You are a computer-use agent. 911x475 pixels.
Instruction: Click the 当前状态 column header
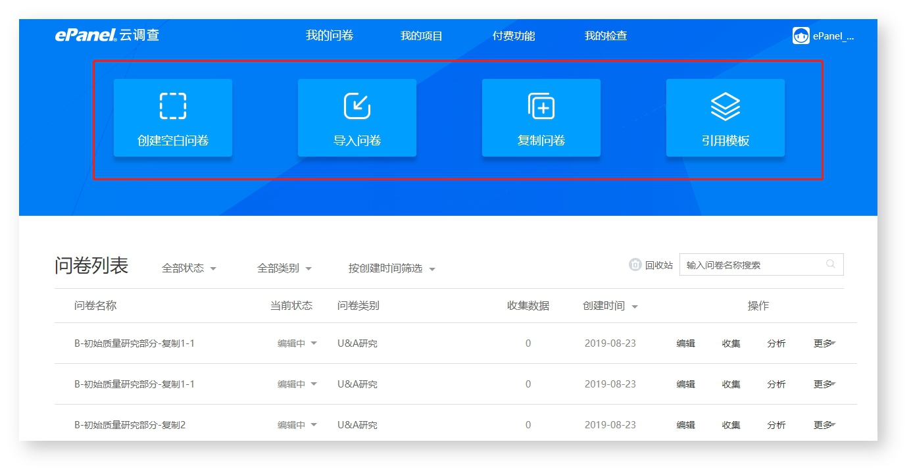coord(291,306)
